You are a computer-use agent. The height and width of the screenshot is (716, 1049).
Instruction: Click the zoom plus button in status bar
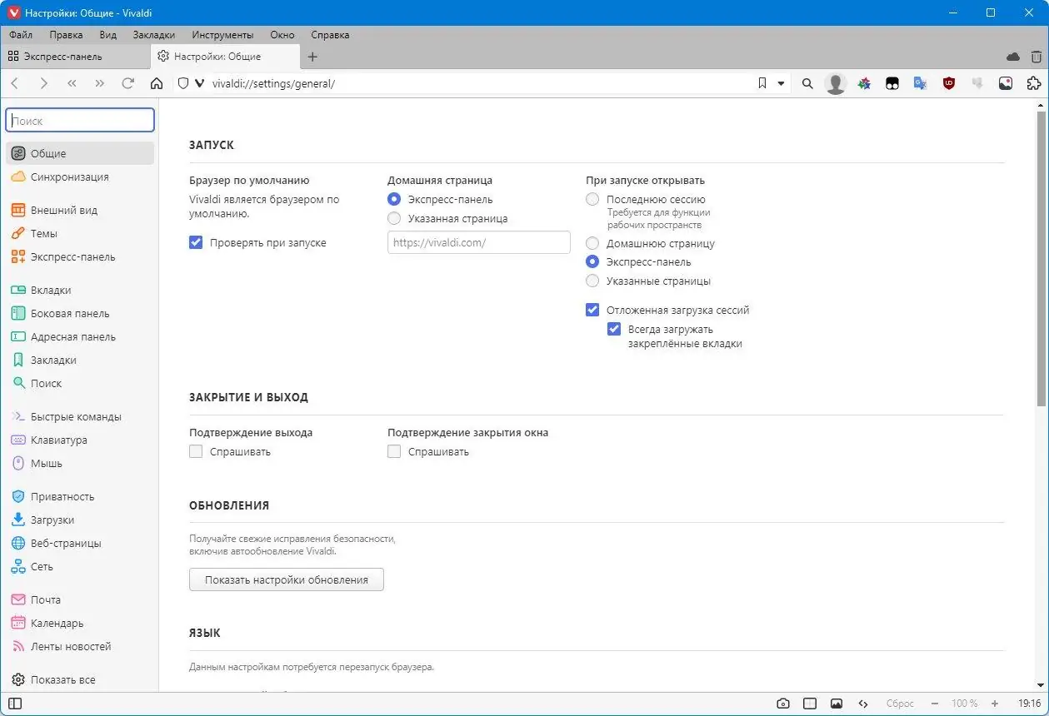(x=994, y=704)
